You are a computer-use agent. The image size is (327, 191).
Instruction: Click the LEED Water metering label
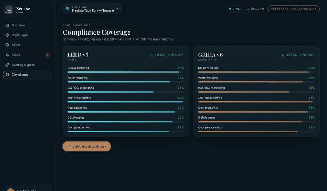coord(77,78)
